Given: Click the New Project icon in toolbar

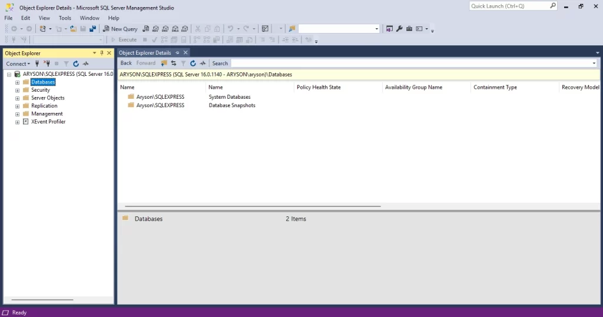Looking at the screenshot, I should click(42, 29).
